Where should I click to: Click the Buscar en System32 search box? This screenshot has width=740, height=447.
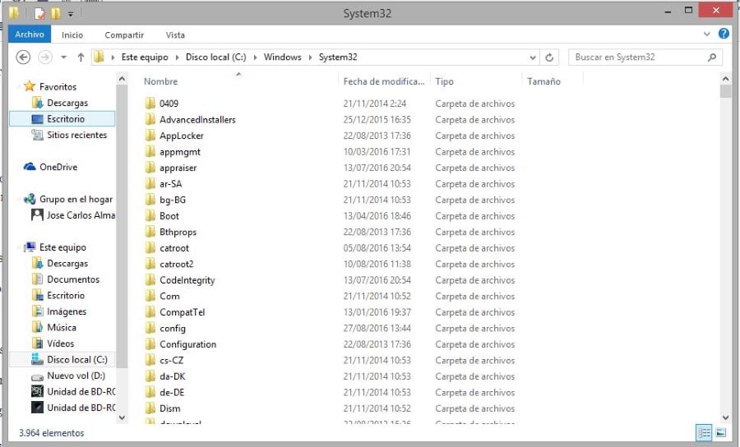click(x=637, y=58)
